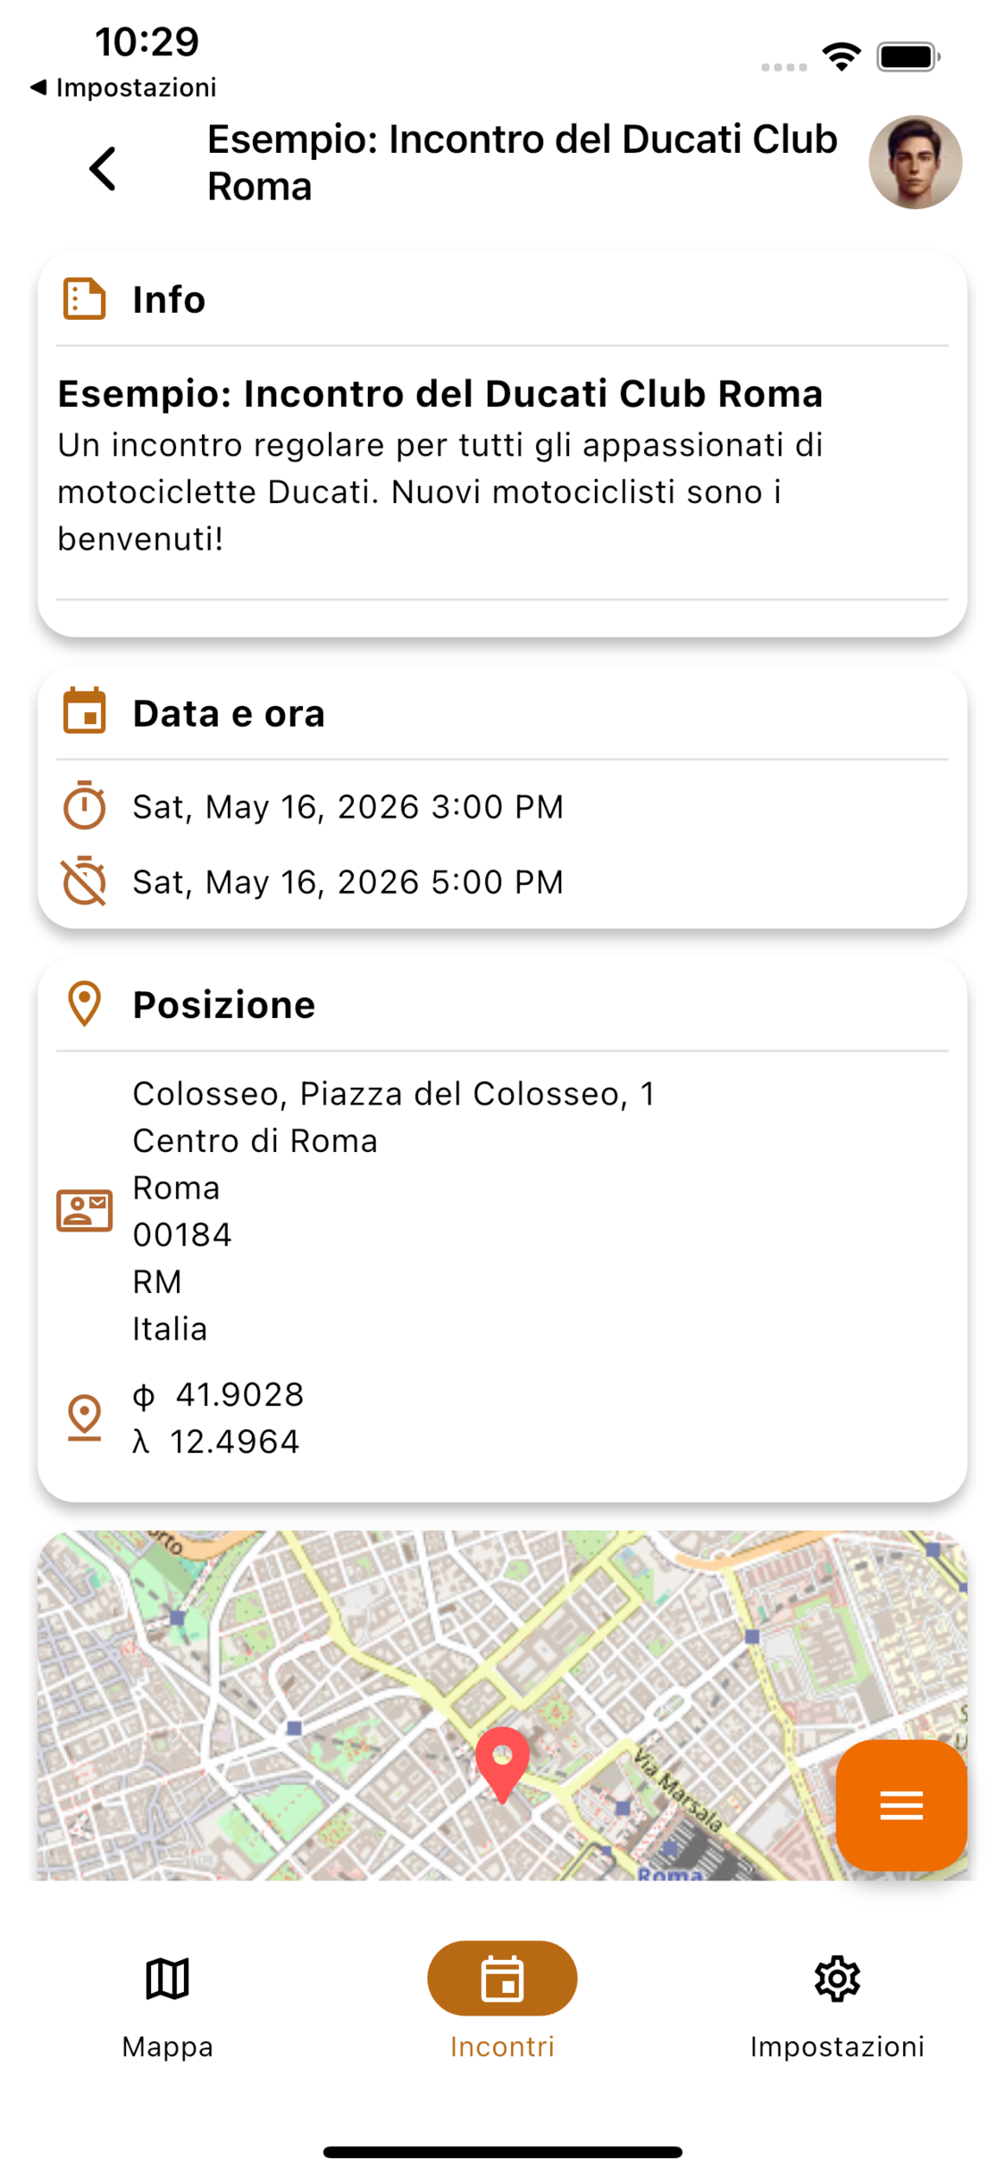Tap the start time stopwatch icon

point(85,805)
